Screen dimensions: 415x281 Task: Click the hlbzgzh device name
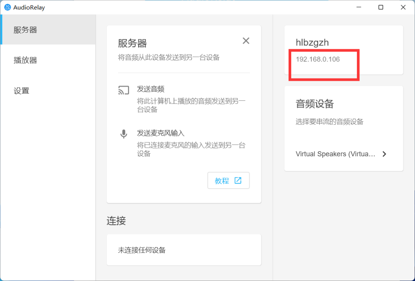pos(312,43)
